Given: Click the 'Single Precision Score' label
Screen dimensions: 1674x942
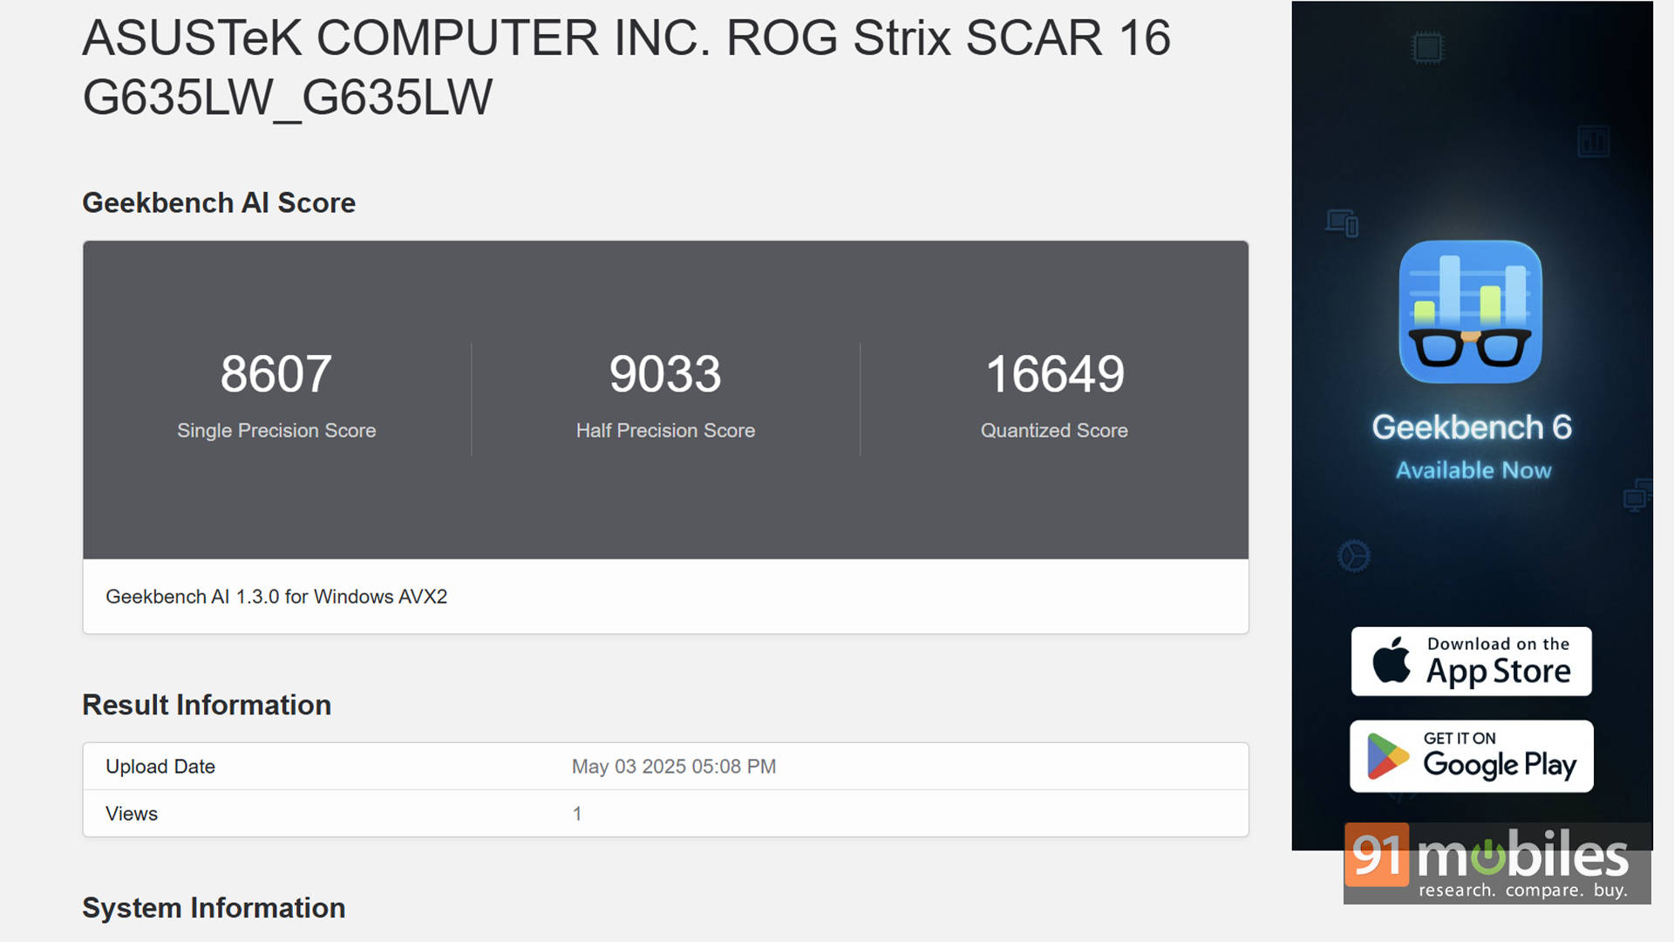Looking at the screenshot, I should [x=276, y=430].
